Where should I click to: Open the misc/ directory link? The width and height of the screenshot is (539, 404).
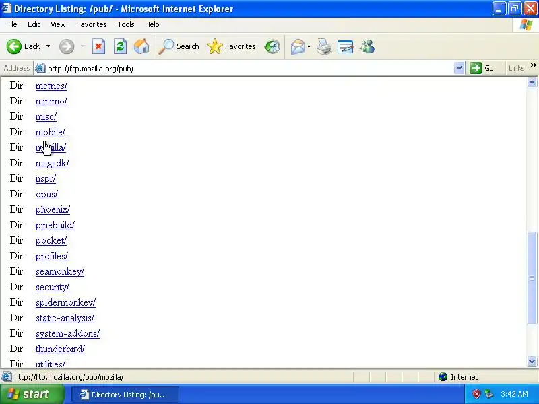[46, 116]
